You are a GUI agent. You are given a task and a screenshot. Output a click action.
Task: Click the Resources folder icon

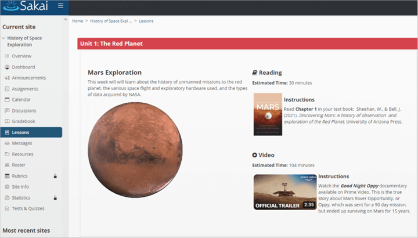point(7,154)
